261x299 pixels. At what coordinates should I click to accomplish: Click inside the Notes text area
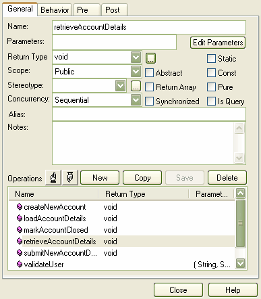click(x=143, y=143)
